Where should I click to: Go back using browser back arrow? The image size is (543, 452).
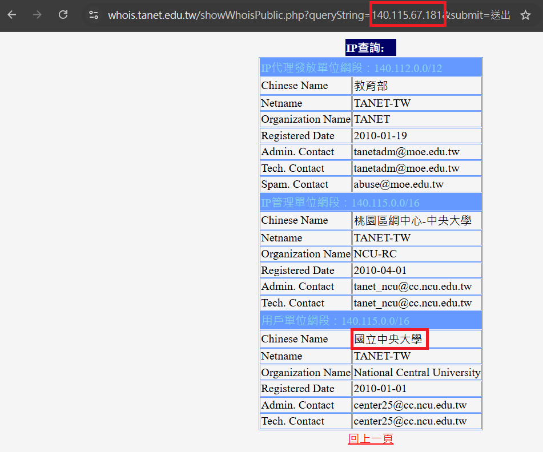(x=12, y=15)
